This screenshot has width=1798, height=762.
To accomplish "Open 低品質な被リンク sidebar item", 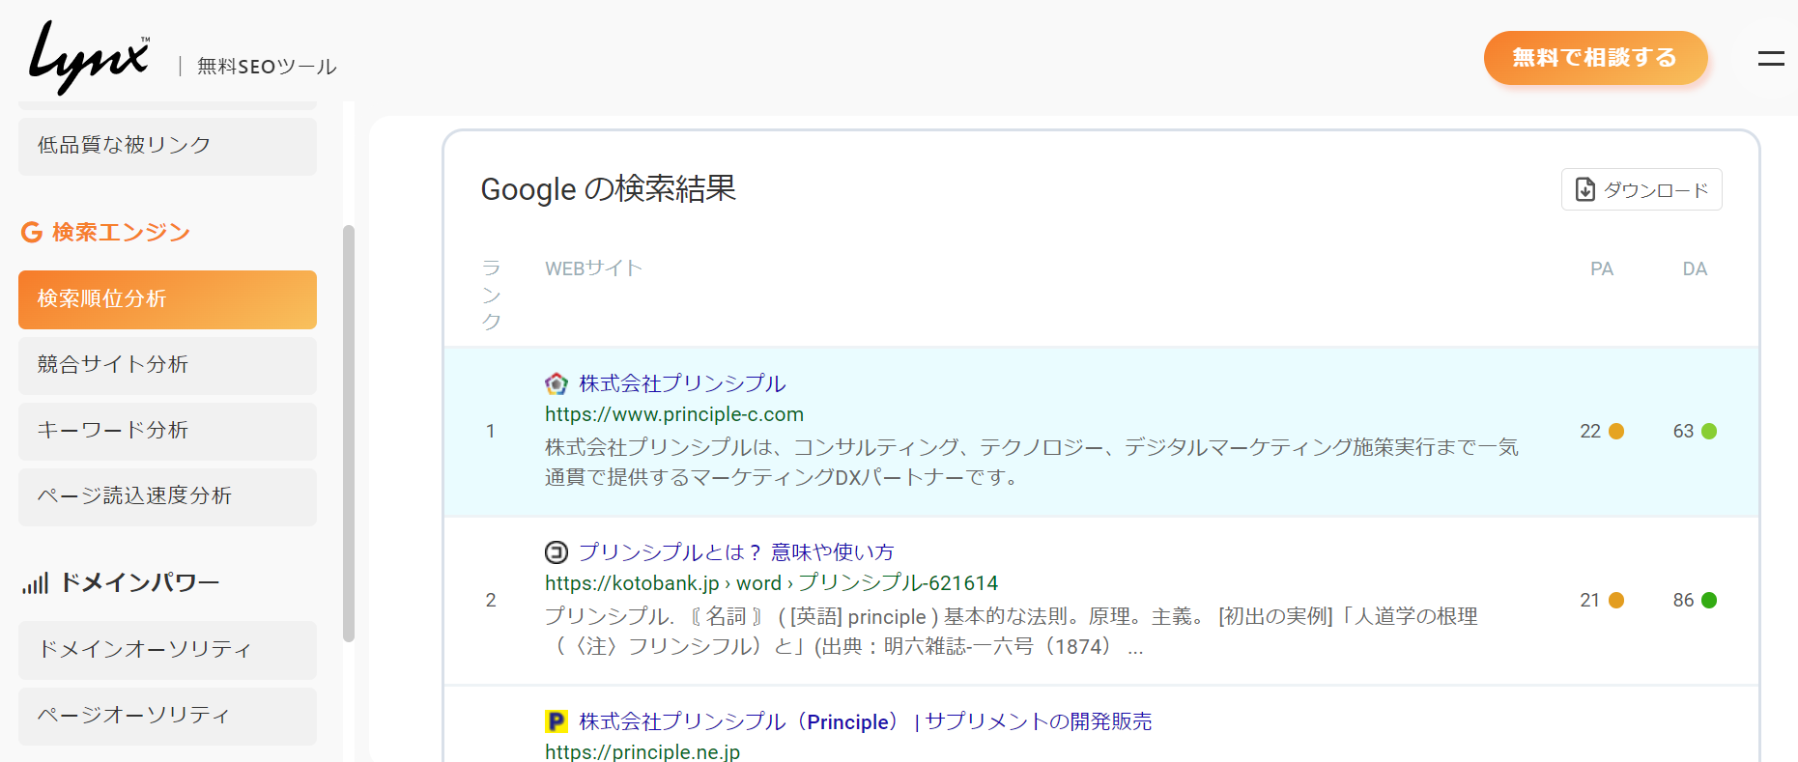I will click(x=167, y=146).
